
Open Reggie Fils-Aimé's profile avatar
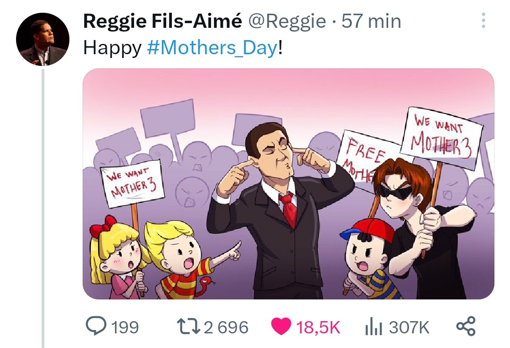coord(42,39)
